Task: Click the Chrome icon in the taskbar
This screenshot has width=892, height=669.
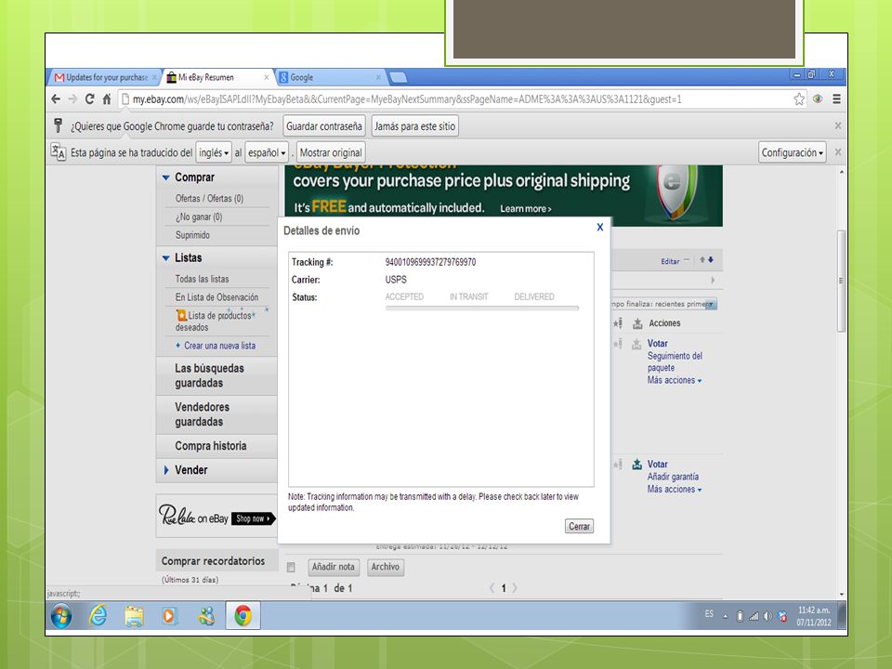Action: pos(243,615)
